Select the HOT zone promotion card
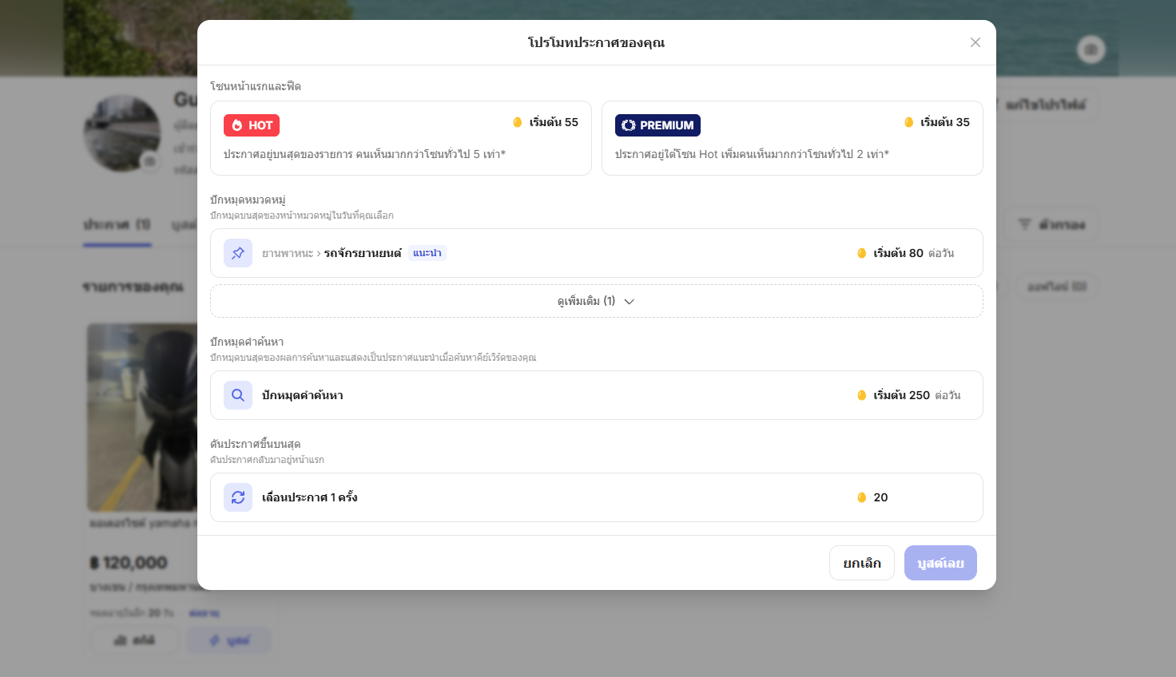The height and width of the screenshot is (677, 1176). tap(401, 138)
